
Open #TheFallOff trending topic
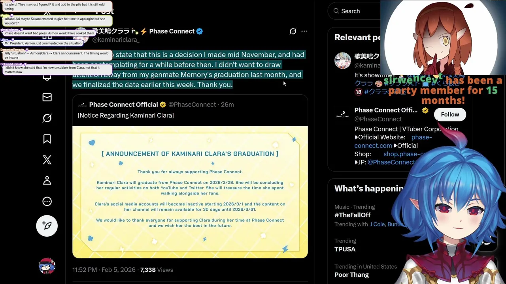(352, 215)
